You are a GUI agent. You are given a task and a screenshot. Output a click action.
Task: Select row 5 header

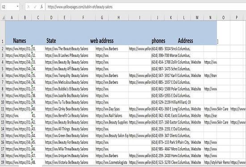pos(3,69)
